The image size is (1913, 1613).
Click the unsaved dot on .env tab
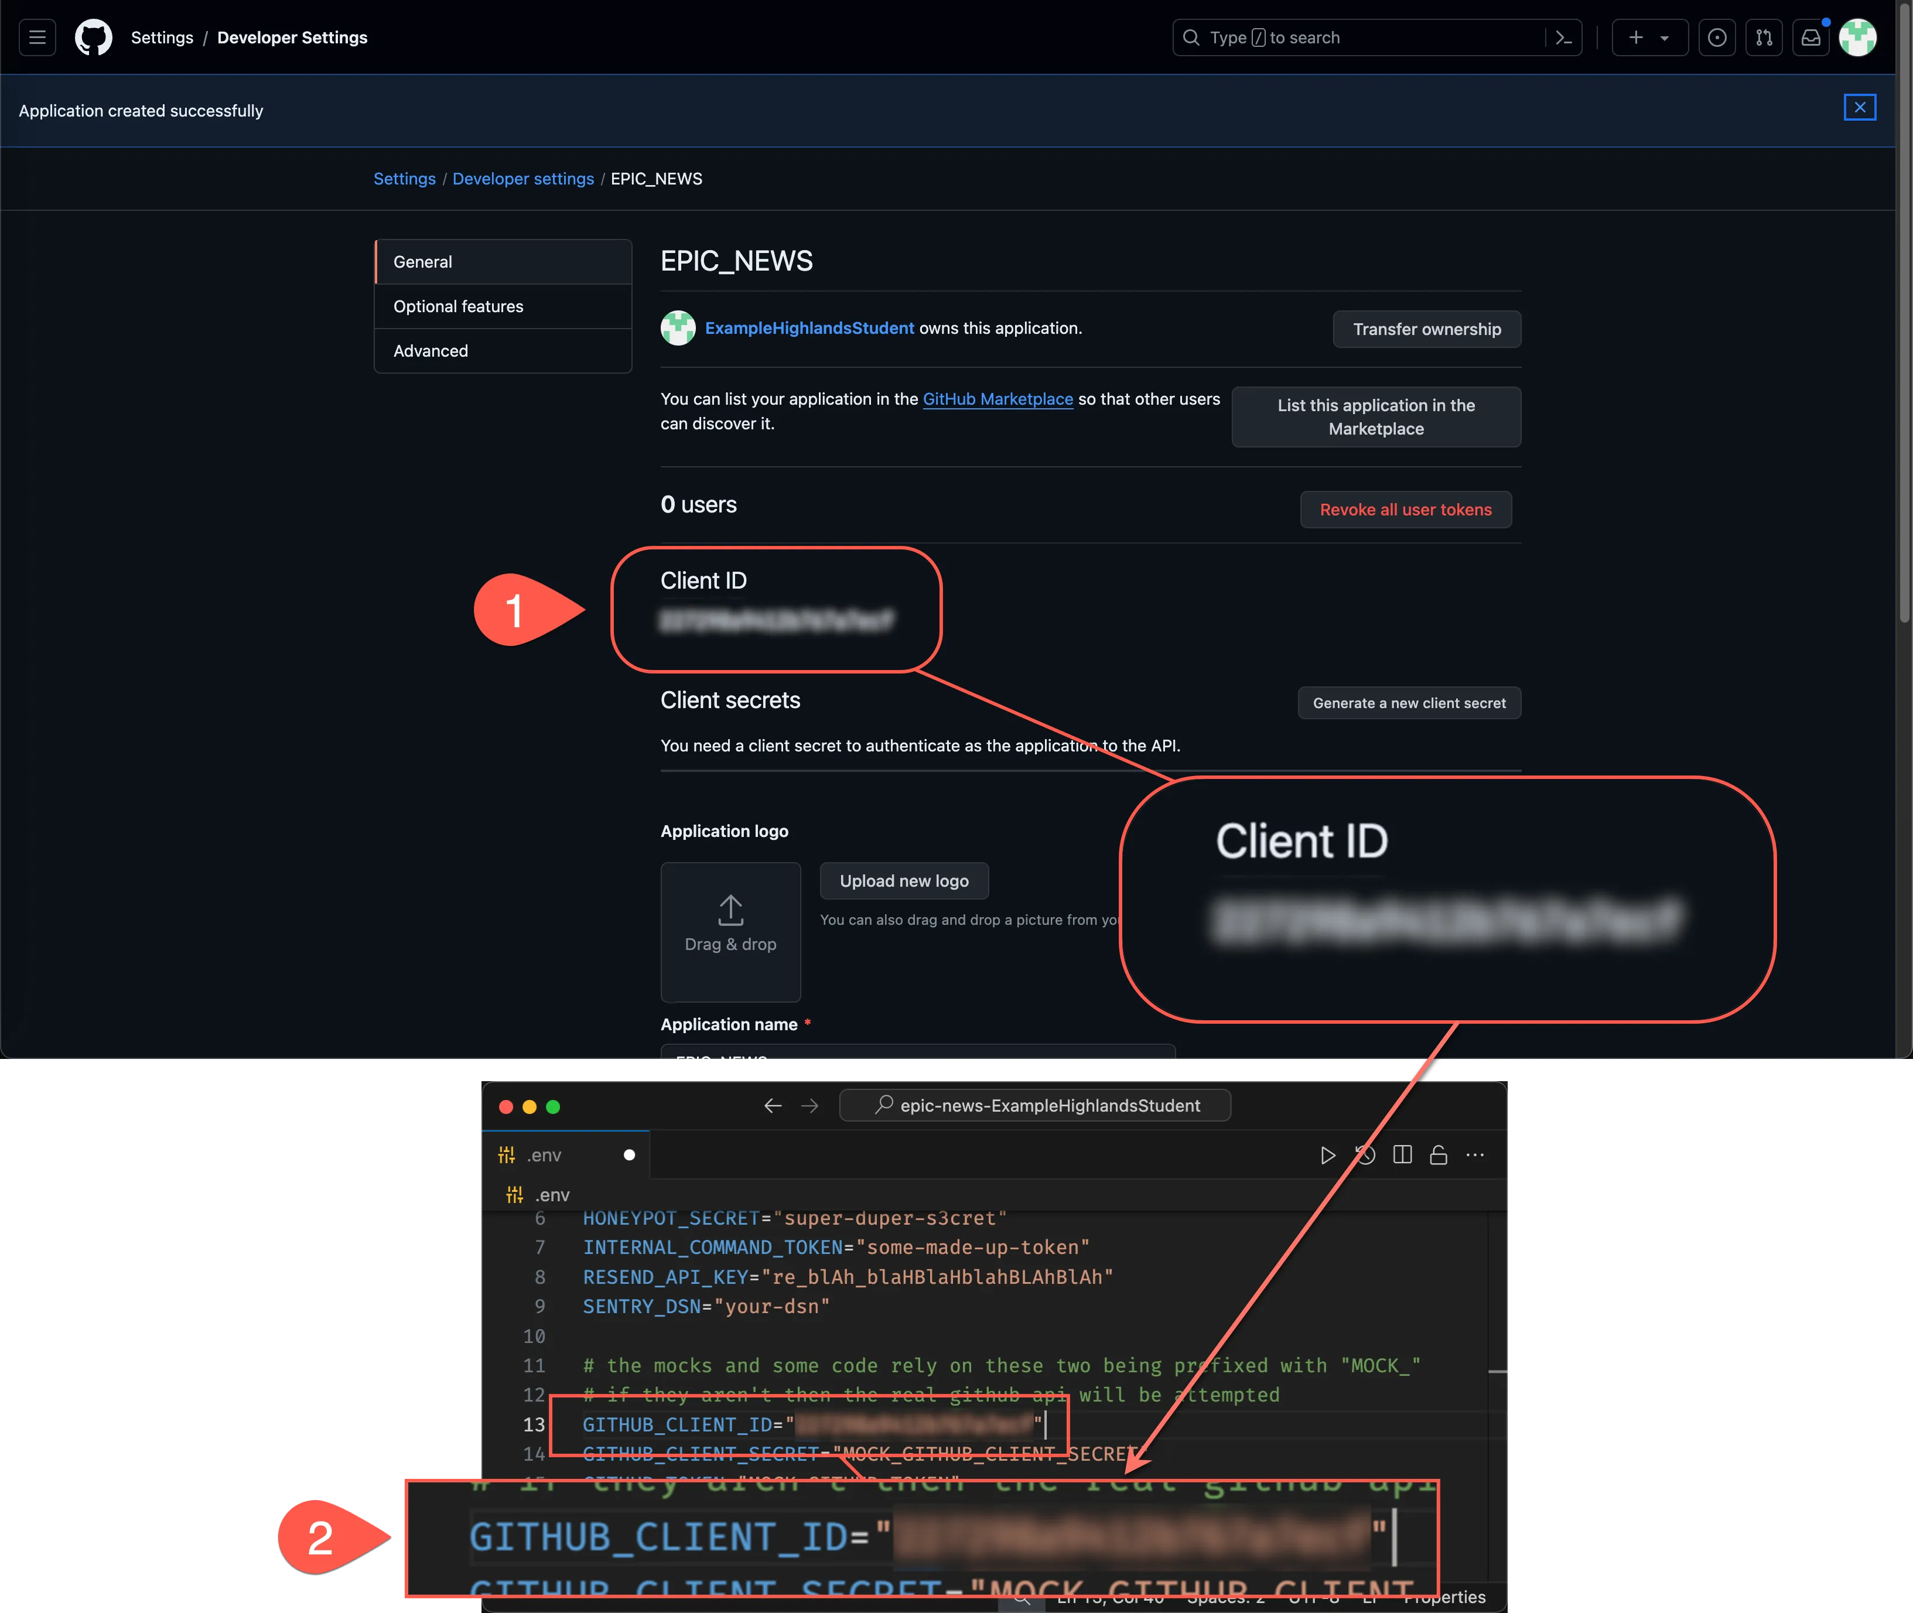click(629, 1155)
